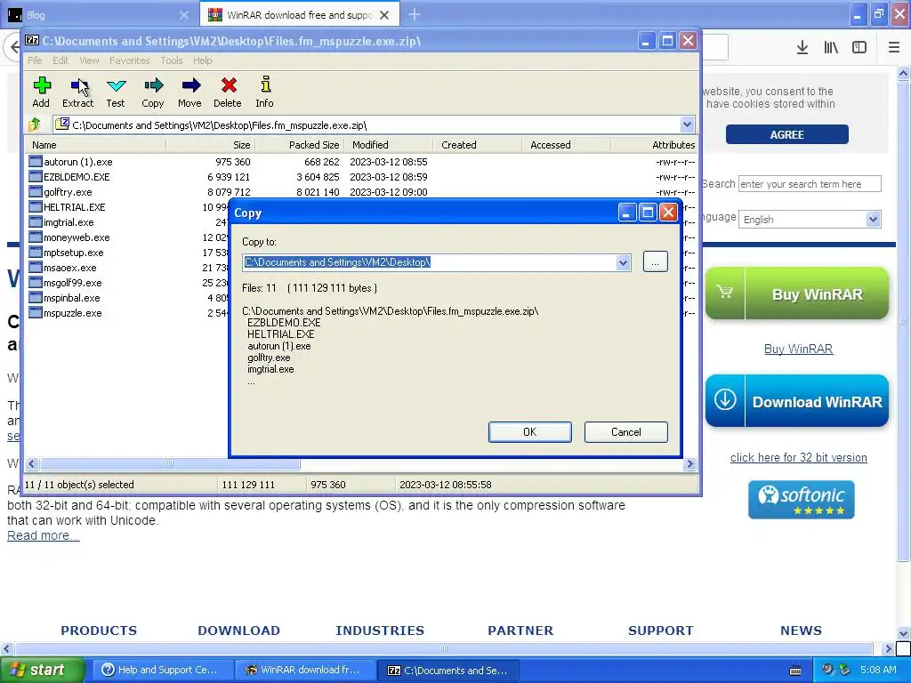Click the browse (...) button
The image size is (911, 683).
656,262
